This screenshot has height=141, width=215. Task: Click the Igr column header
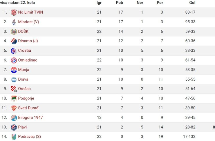coord(99,3)
